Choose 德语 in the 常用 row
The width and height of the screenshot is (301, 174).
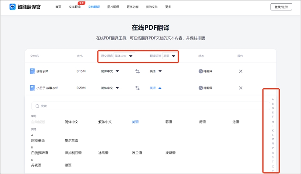(202, 122)
